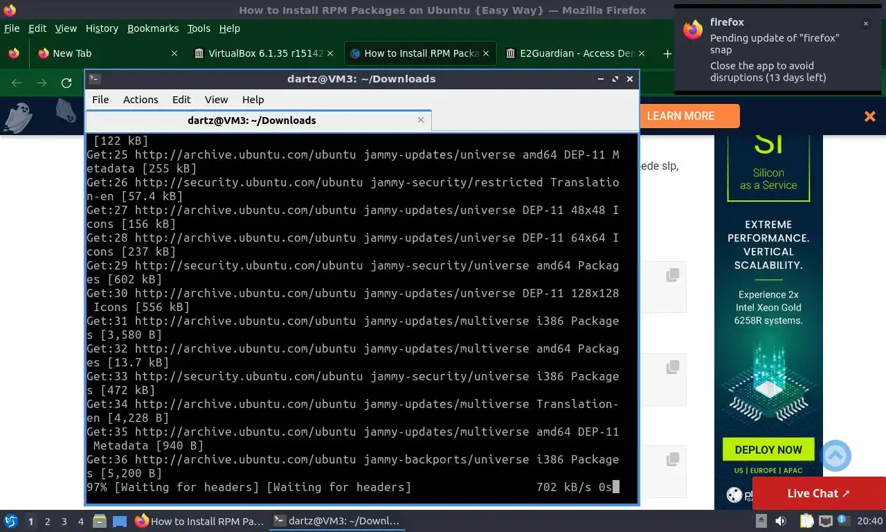Open the terminal Actions menu
Screen dimensions: 886x532
(141, 99)
